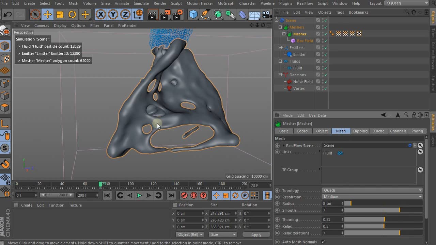Open Edit Render Settings icon
436x245 pixels.
point(178,15)
